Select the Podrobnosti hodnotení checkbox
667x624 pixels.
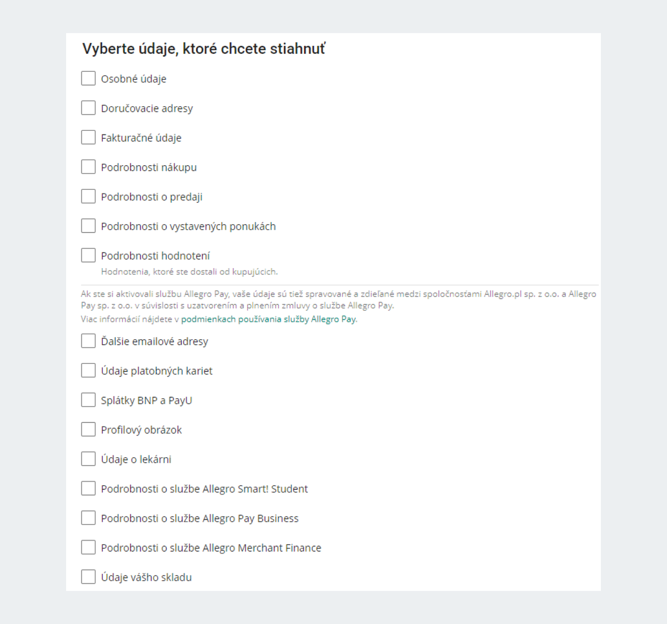pyautogui.click(x=88, y=255)
